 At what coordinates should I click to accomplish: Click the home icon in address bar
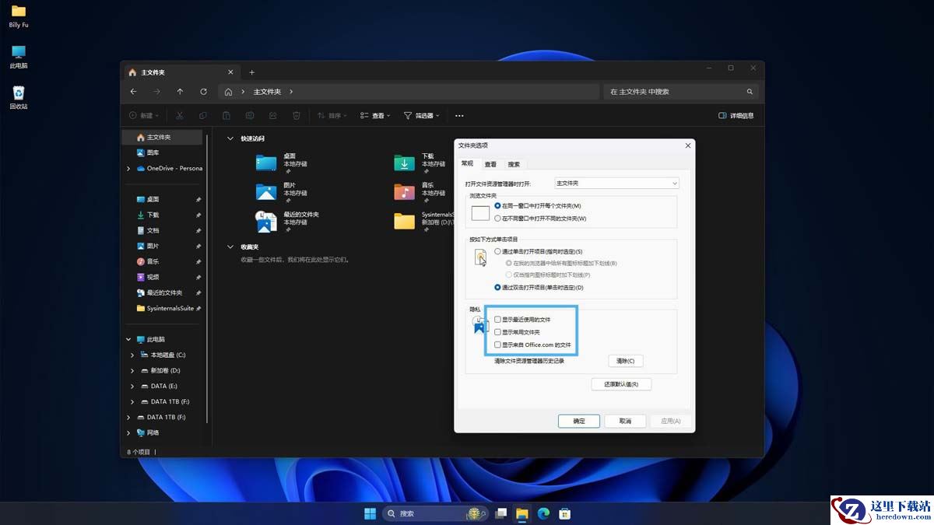228,92
